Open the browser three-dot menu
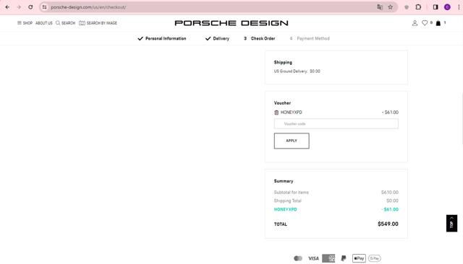This screenshot has width=463, height=264. coord(459,7)
